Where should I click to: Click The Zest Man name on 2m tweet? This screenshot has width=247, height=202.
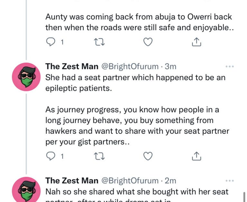coord(72,181)
